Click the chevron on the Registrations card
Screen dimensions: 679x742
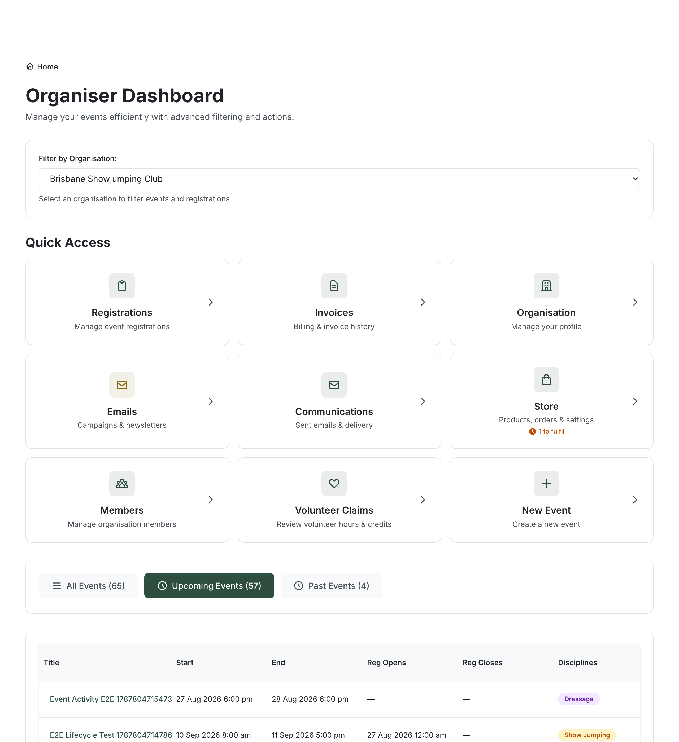pyautogui.click(x=211, y=302)
